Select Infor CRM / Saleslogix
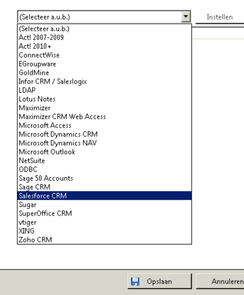This screenshot has width=244, height=295. [104, 81]
